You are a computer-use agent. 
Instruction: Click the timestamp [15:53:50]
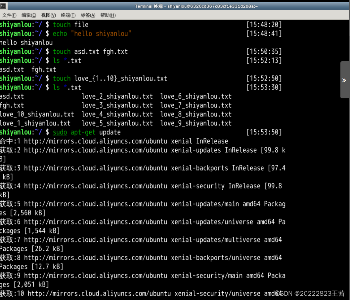click(264, 132)
